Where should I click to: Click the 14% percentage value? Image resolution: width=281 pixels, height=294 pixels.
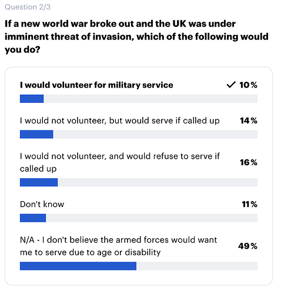[249, 121]
